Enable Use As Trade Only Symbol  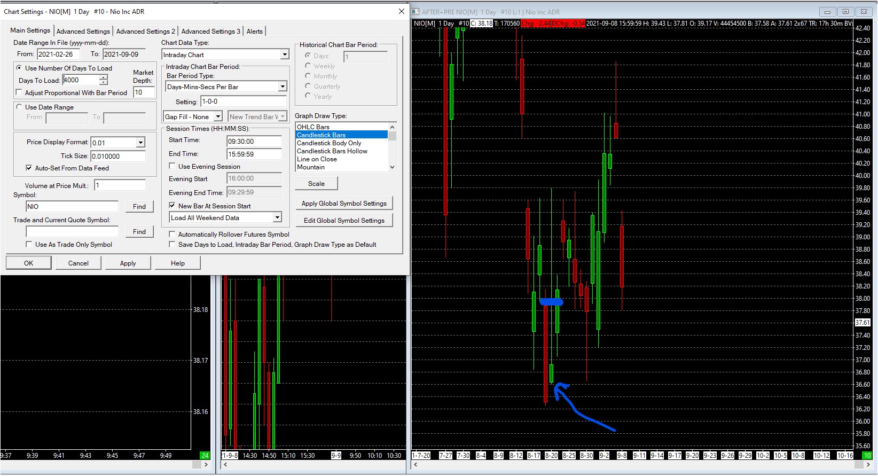(x=29, y=244)
